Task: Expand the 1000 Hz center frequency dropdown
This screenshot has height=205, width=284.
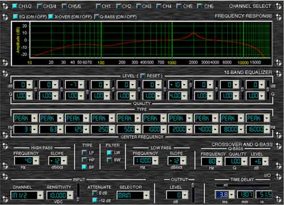Action: pos(164,129)
